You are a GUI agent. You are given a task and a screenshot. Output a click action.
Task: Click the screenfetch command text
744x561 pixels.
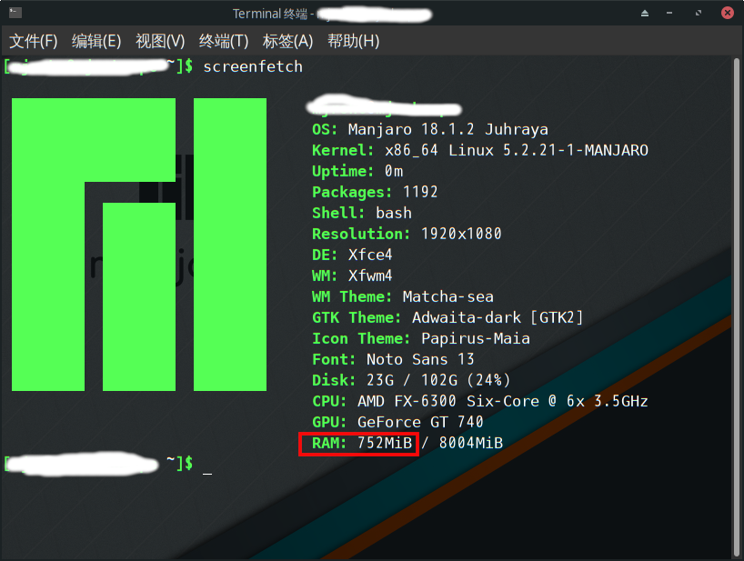tap(253, 67)
